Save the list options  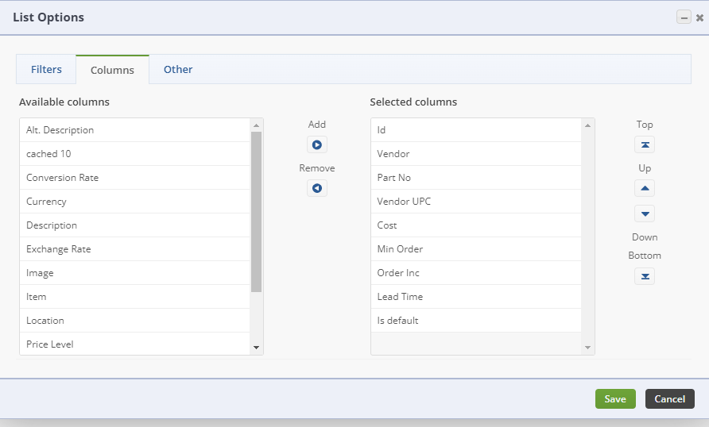[615, 399]
